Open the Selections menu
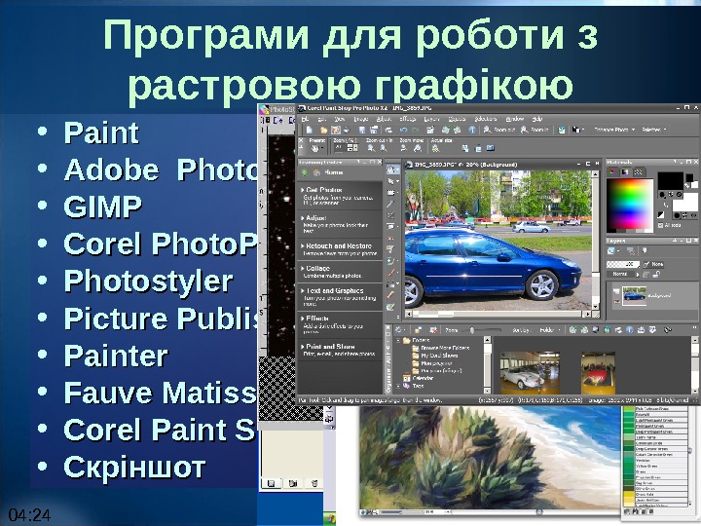The image size is (701, 526). click(x=486, y=119)
